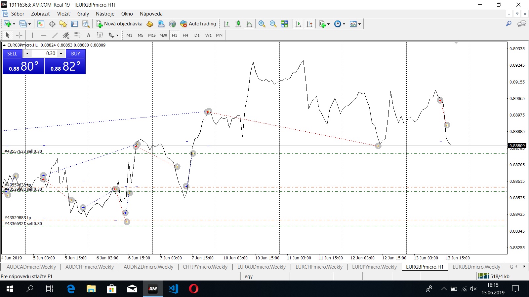
Task: Open the Vložiť menu
Action: 63,14
